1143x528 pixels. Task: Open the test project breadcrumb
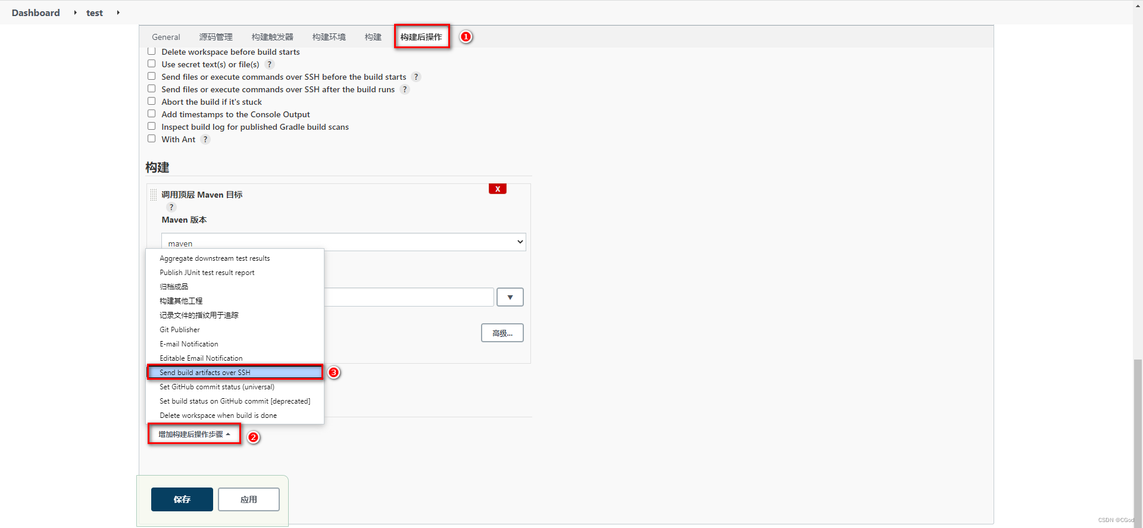[x=95, y=13]
